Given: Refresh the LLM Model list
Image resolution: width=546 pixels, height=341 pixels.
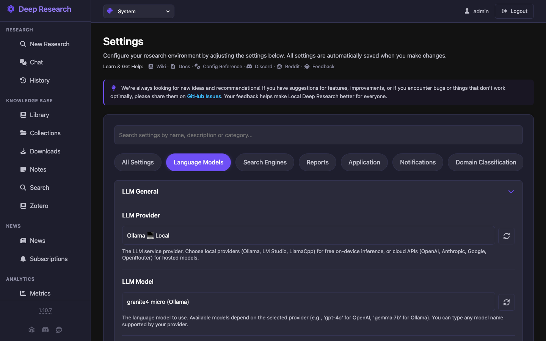Looking at the screenshot, I should pyautogui.click(x=506, y=302).
